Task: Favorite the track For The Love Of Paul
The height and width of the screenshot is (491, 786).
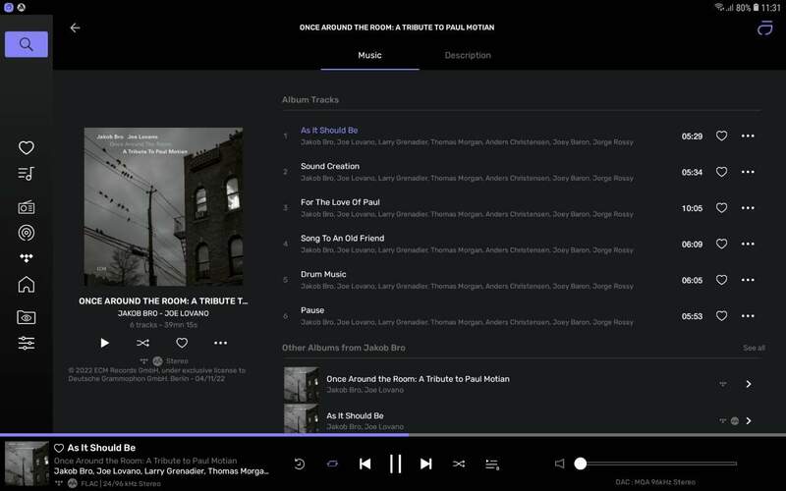Action: click(x=721, y=208)
